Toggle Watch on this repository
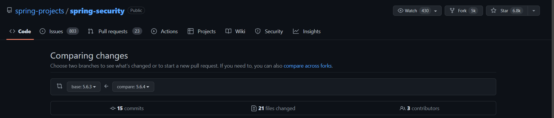 pos(417,11)
